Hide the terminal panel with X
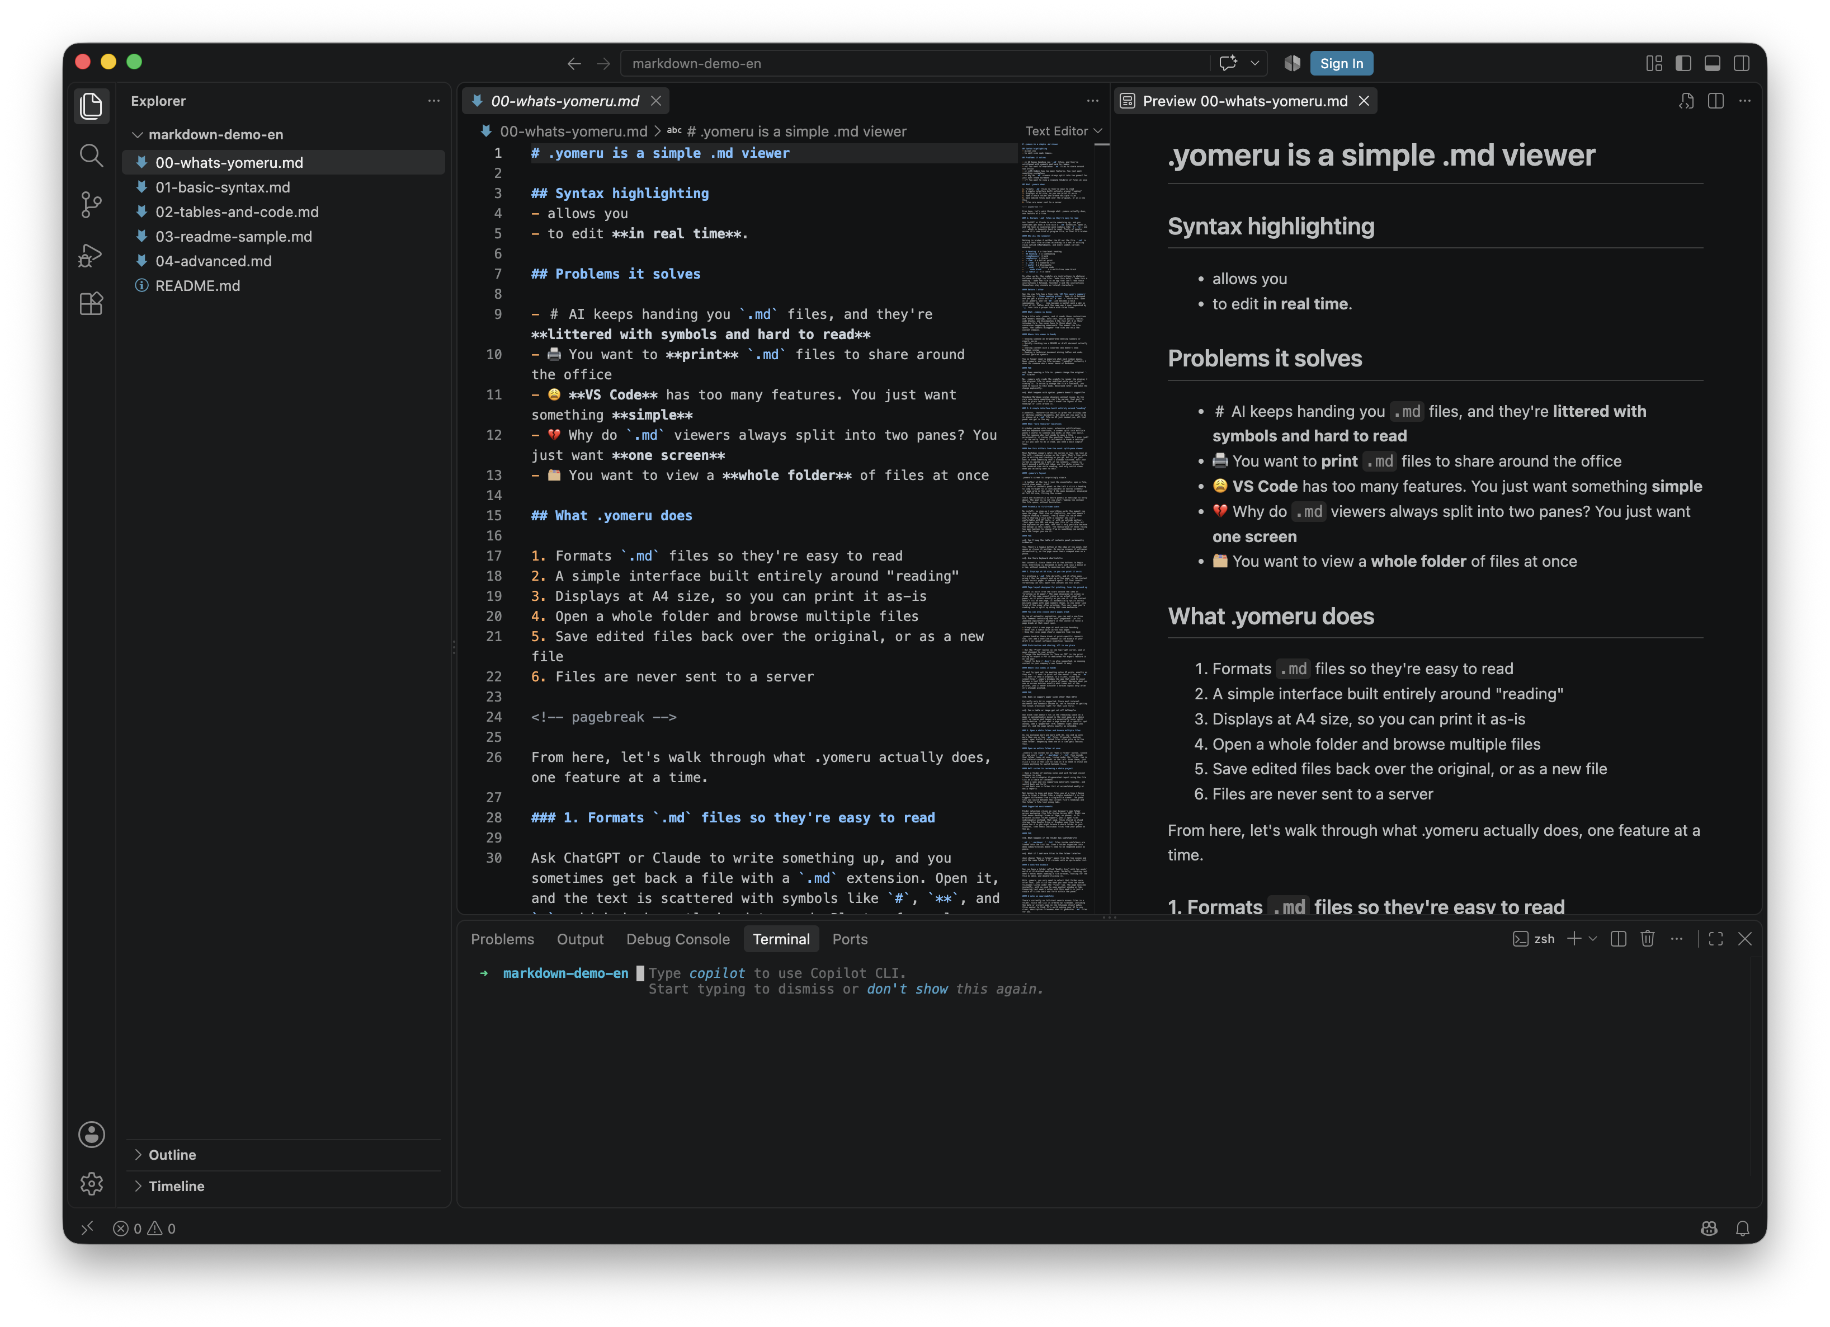This screenshot has height=1327, width=1830. [x=1744, y=939]
